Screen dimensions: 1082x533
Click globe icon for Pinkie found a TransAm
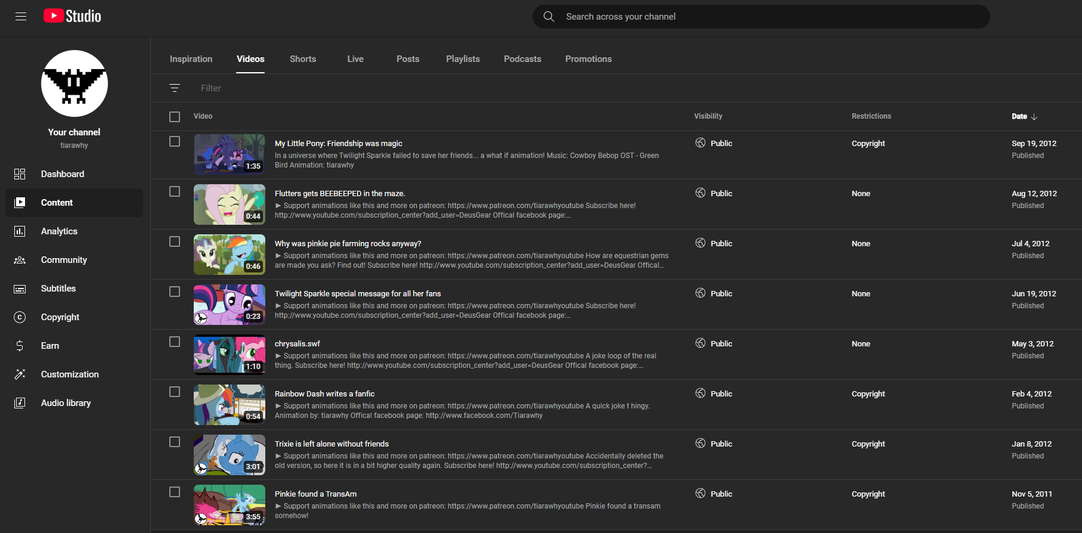click(700, 494)
